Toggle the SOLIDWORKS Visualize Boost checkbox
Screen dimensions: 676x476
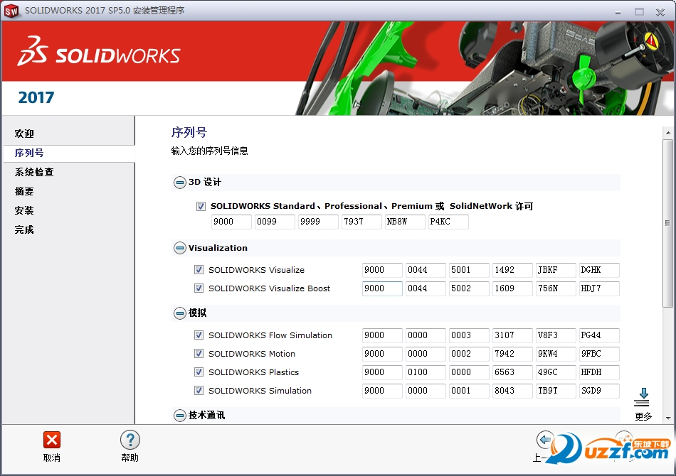pyautogui.click(x=199, y=288)
